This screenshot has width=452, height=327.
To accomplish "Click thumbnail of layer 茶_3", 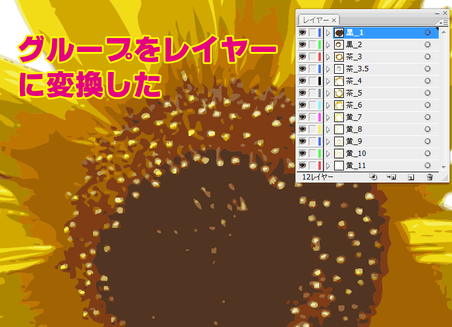I will [339, 57].
